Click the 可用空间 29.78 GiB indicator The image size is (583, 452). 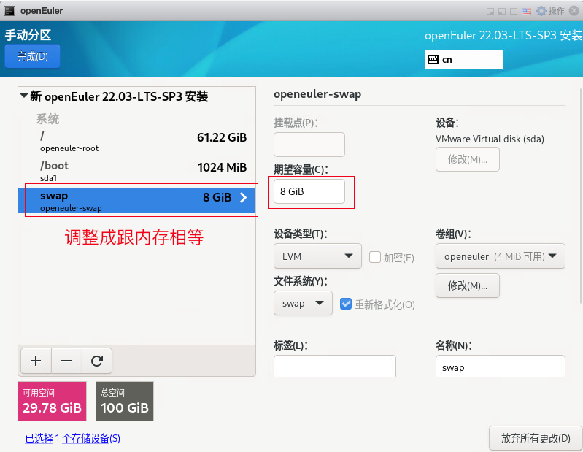52,401
